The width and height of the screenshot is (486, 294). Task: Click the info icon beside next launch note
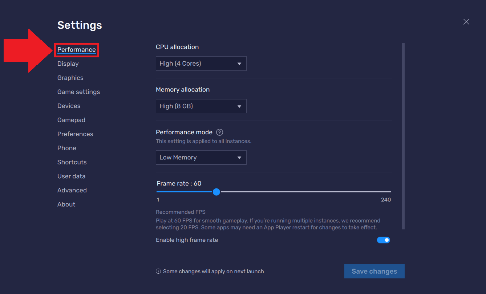[x=158, y=271]
